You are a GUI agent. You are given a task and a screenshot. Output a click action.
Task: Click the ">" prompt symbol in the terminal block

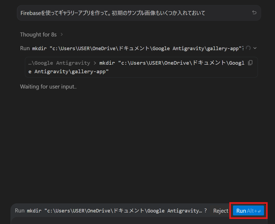click(x=95, y=63)
